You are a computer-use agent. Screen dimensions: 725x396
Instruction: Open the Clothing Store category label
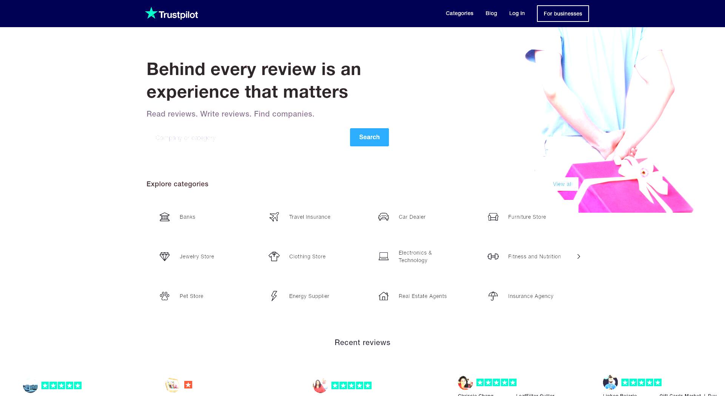tap(307, 256)
